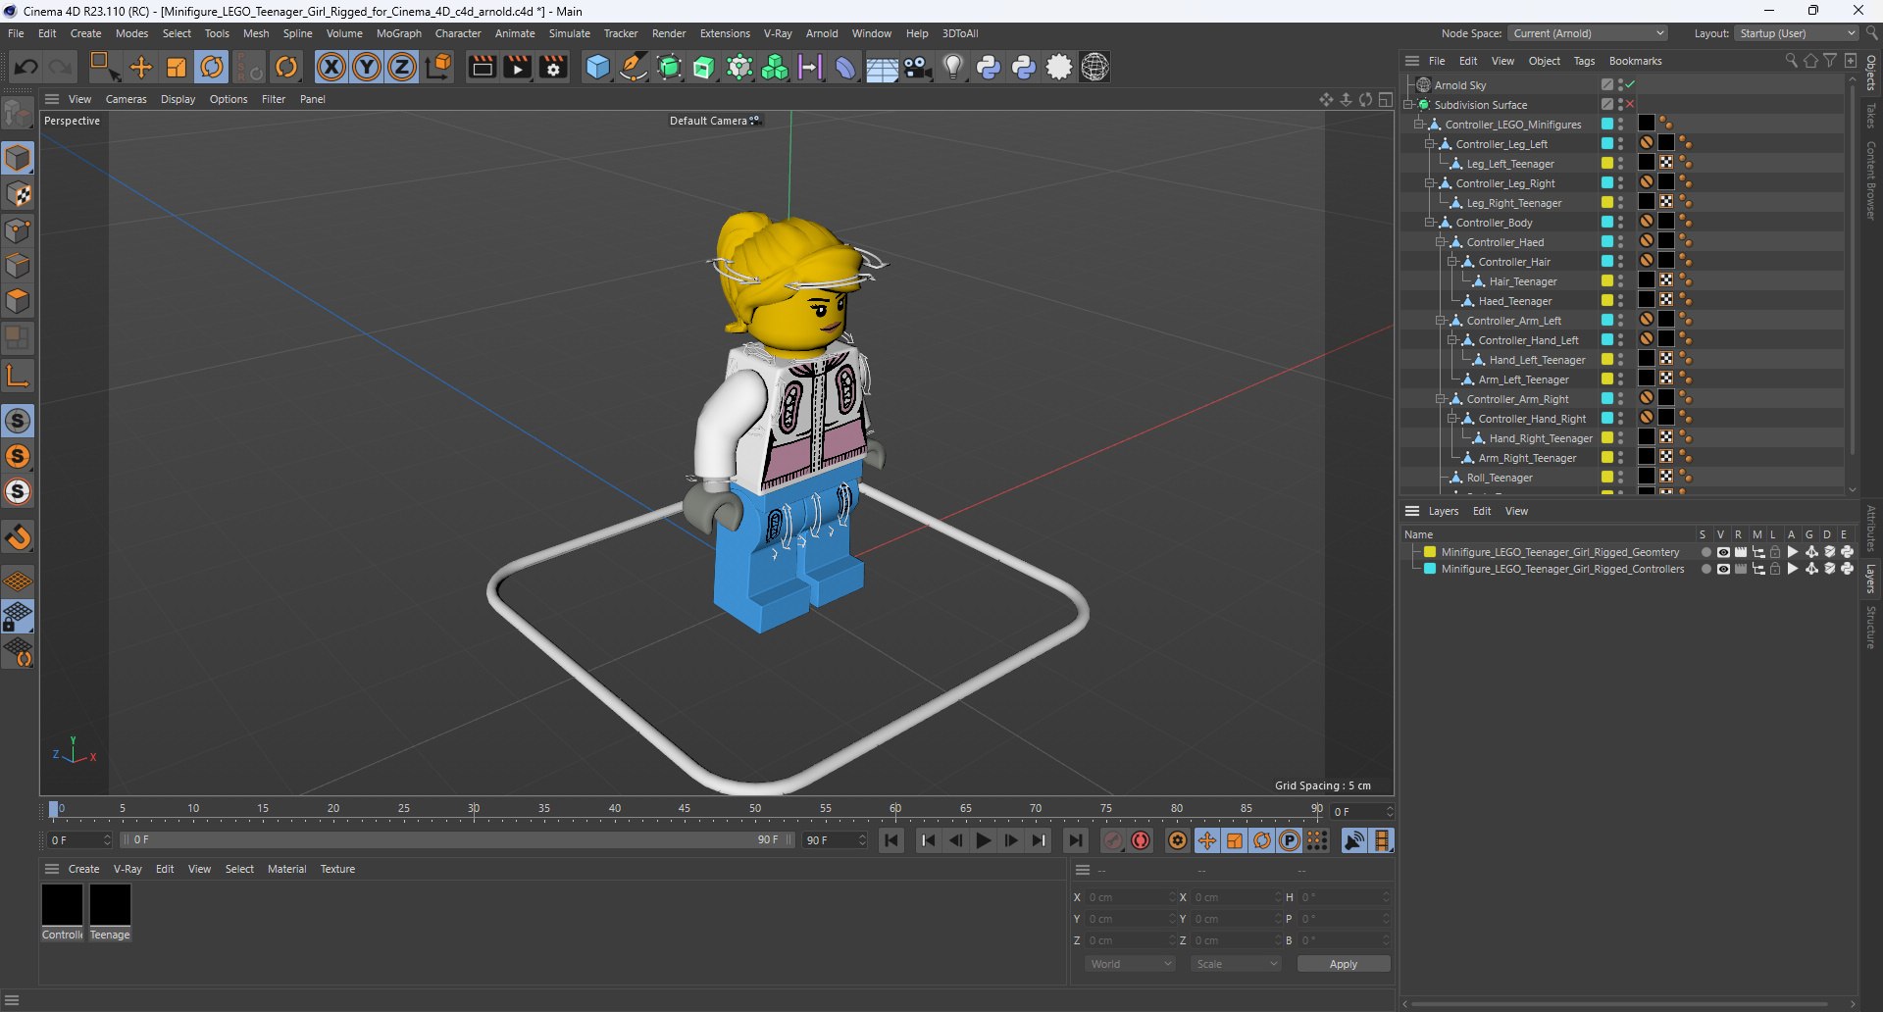Image resolution: width=1883 pixels, height=1012 pixels.
Task: Collapse Controller_Leg_Left tree node
Action: (1430, 144)
